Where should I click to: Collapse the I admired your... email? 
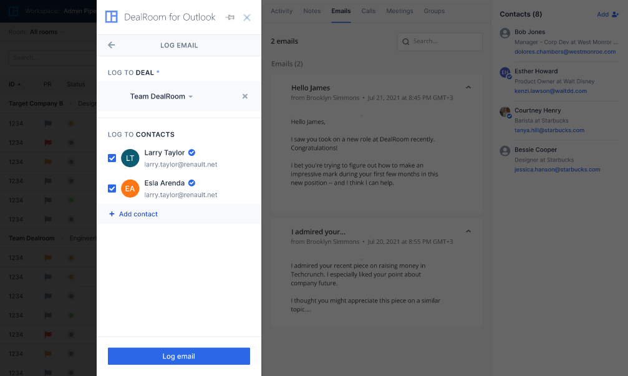point(468,231)
